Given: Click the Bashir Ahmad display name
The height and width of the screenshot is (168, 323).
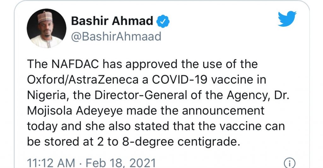Looking at the screenshot, I should [112, 21].
